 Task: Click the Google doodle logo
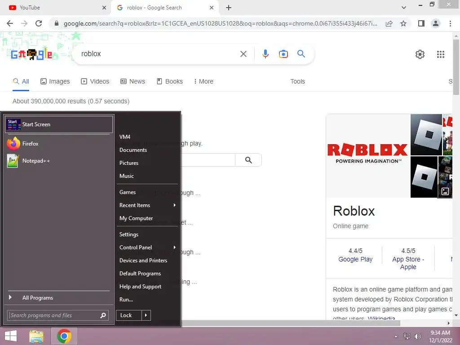[32, 54]
